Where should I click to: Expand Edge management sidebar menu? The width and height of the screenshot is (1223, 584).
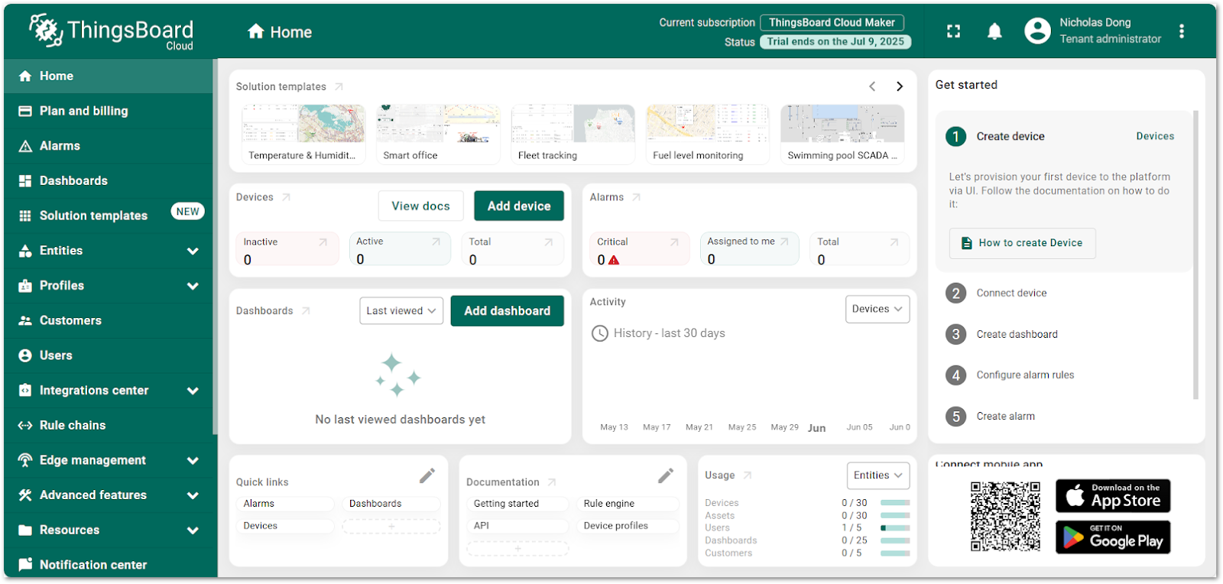coord(193,460)
